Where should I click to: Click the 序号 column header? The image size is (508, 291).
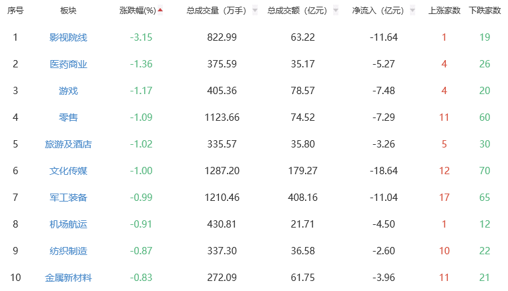(15, 11)
